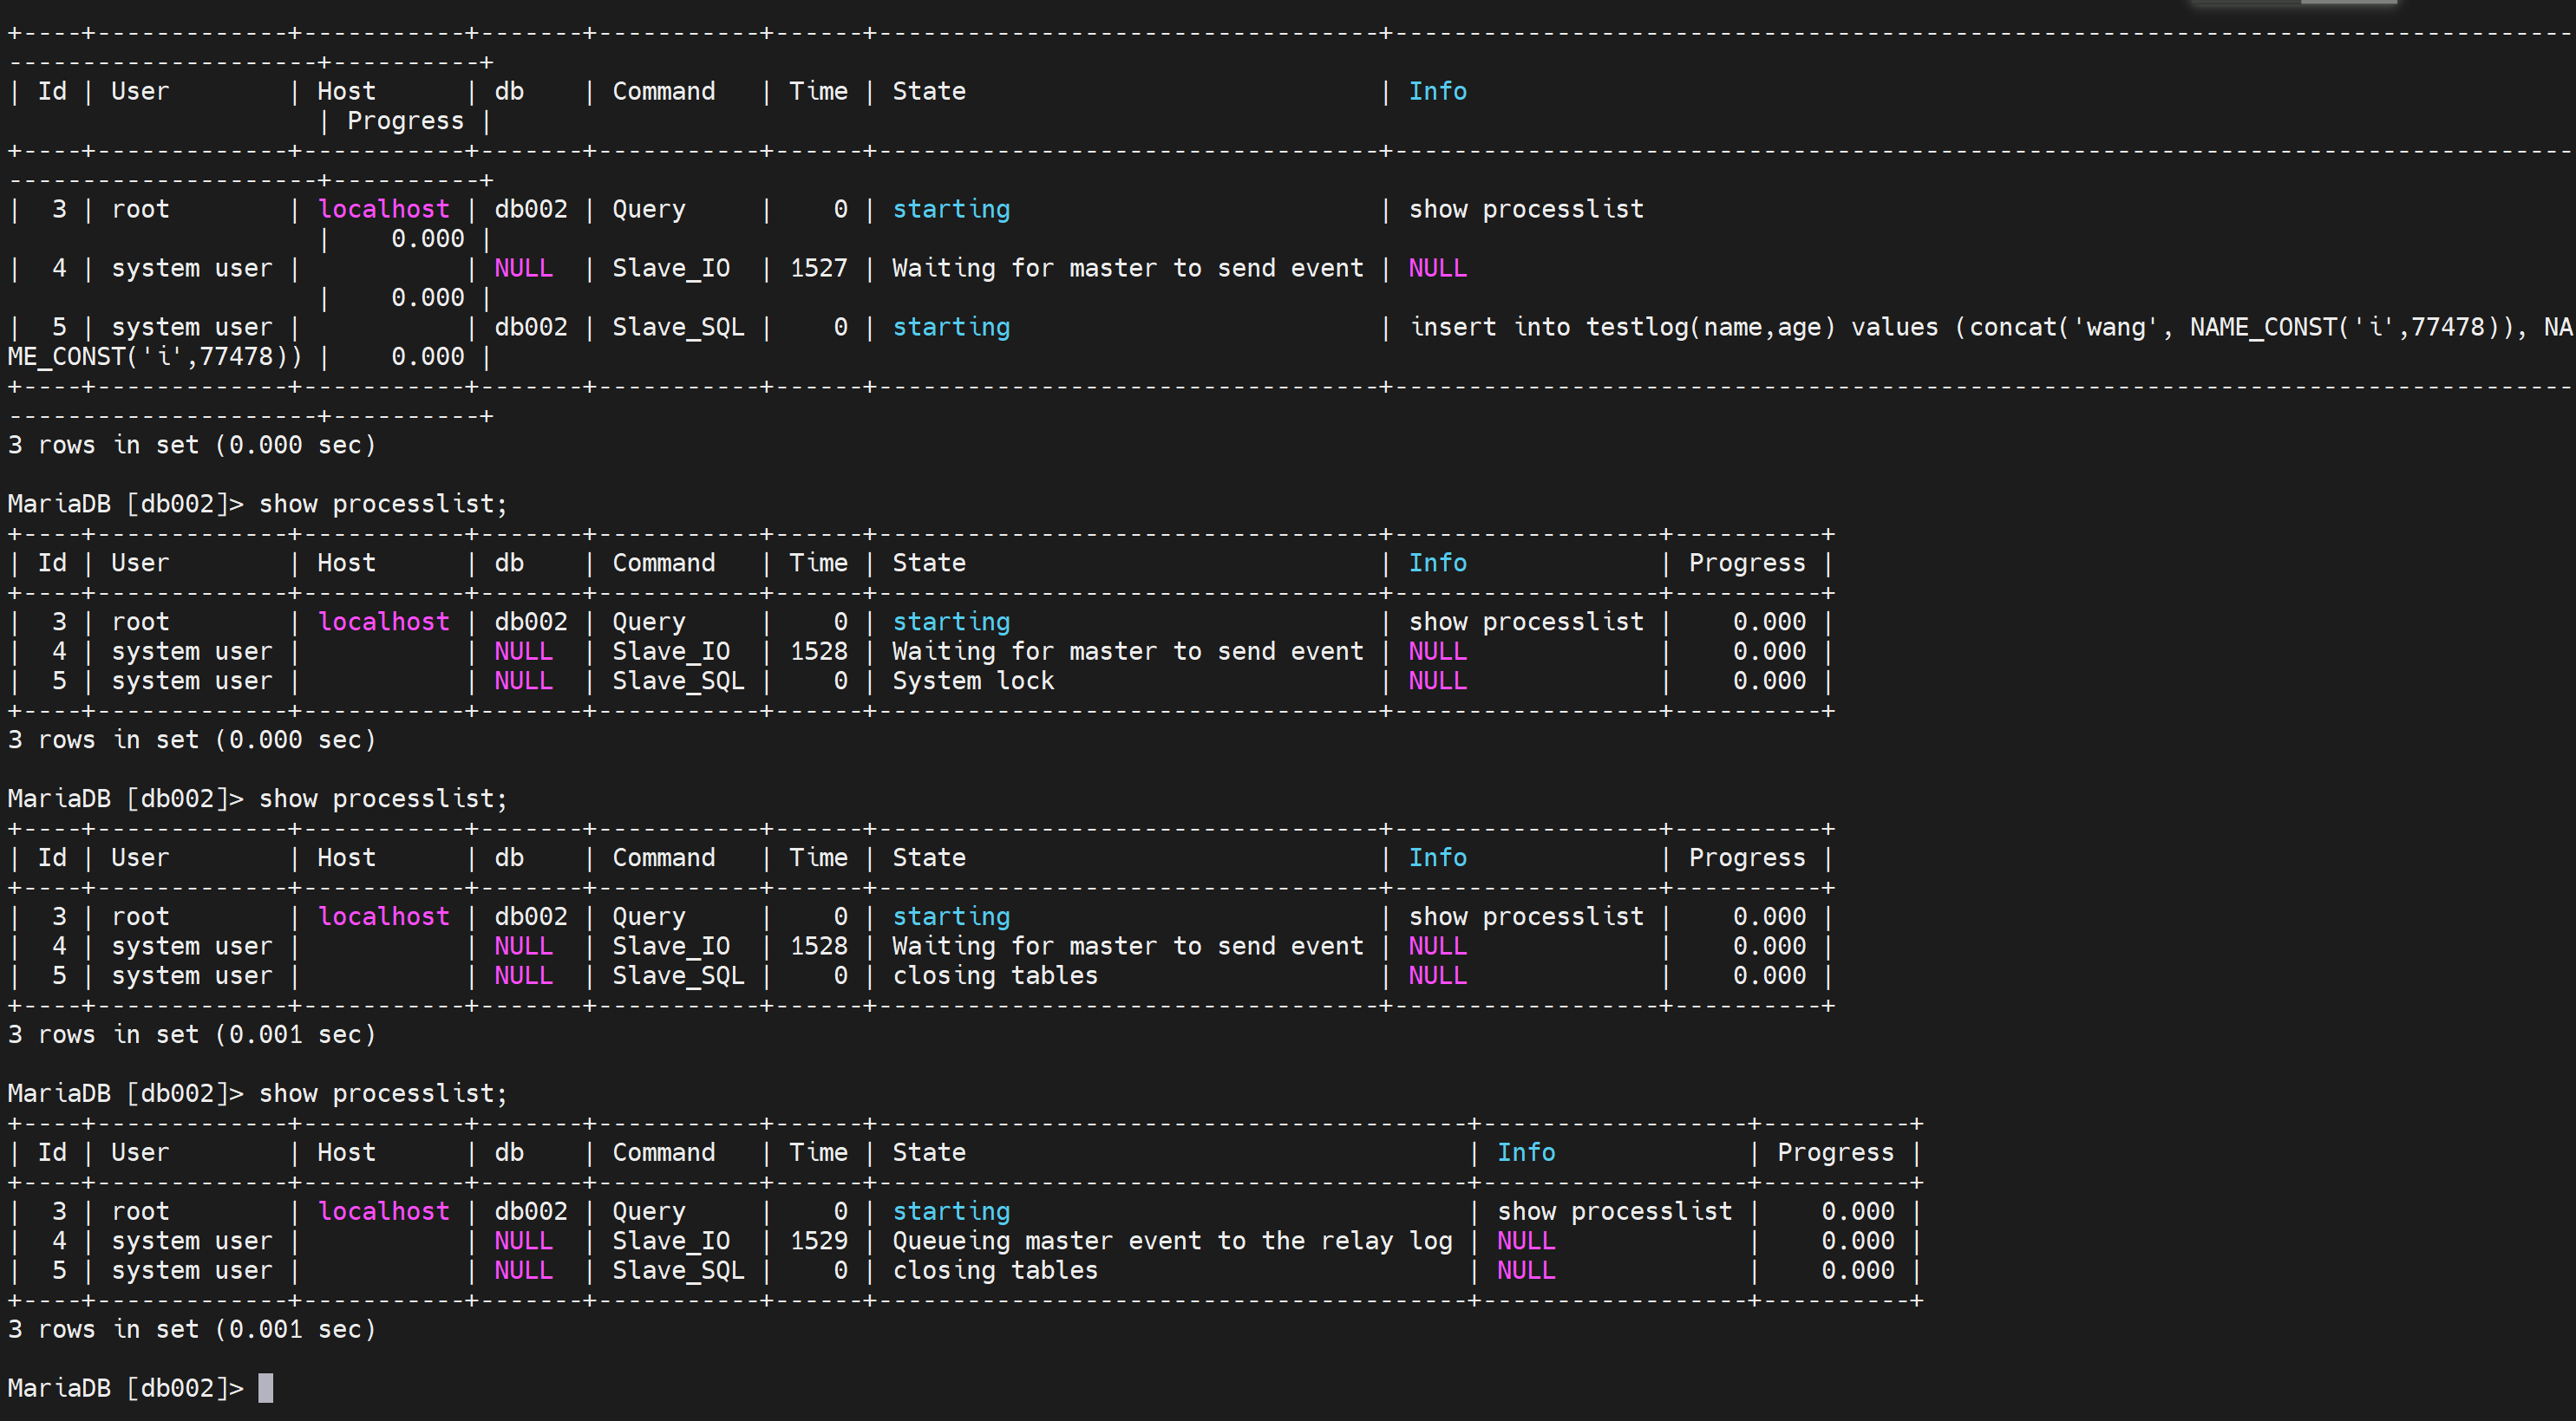Click the last typed 'show processlist;' command
Viewport: 2576px width, 1421px height.
point(383,1093)
